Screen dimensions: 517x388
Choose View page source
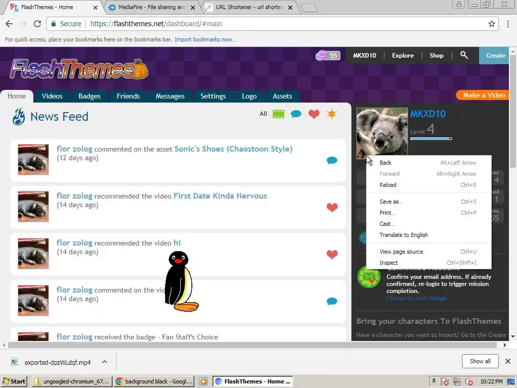click(x=428, y=252)
